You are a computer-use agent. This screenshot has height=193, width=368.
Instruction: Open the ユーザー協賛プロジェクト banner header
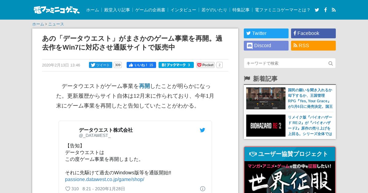[x=290, y=154]
